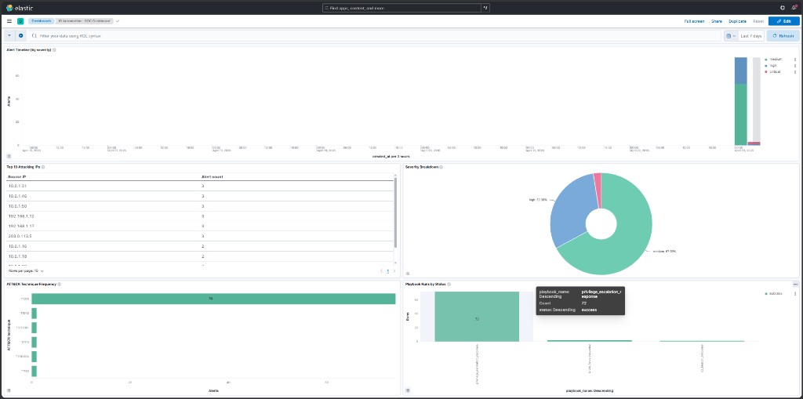Click the tall stacked bar in Alert Timeline
This screenshot has height=399, width=803.
740,101
